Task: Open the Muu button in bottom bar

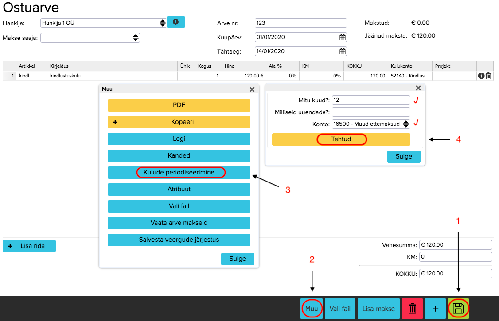Action: pyautogui.click(x=312, y=309)
